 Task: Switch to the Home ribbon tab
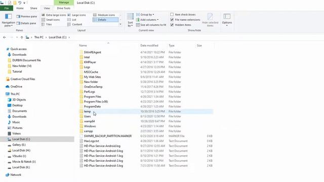point(20,8)
